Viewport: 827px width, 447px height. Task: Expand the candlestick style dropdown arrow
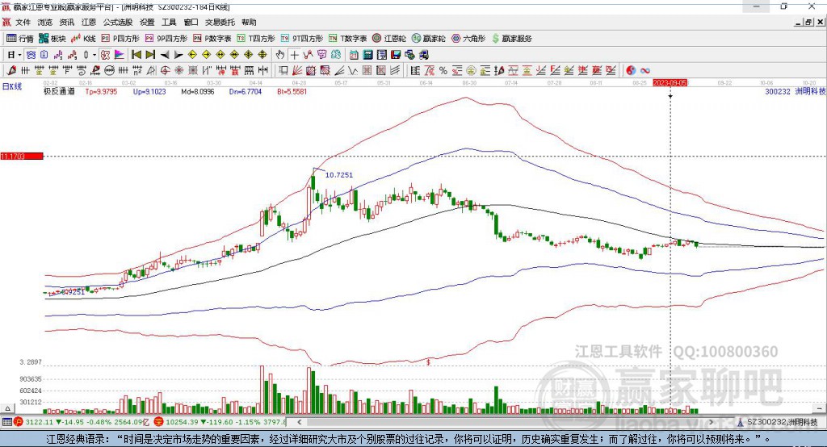click(x=94, y=55)
